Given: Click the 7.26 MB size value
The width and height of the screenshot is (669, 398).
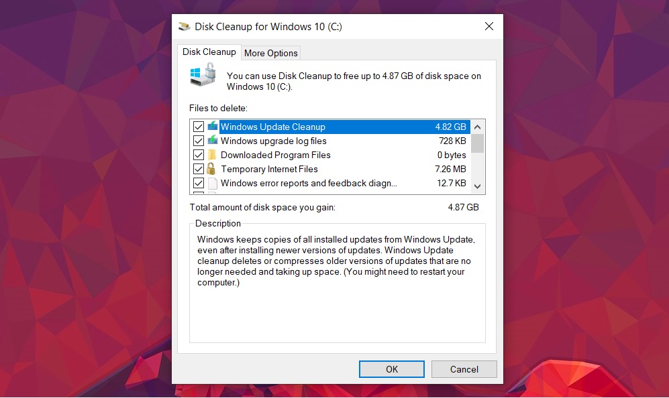Looking at the screenshot, I should (450, 169).
